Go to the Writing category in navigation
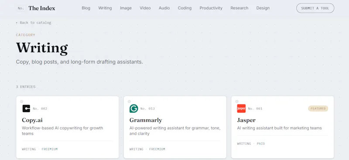 point(105,8)
